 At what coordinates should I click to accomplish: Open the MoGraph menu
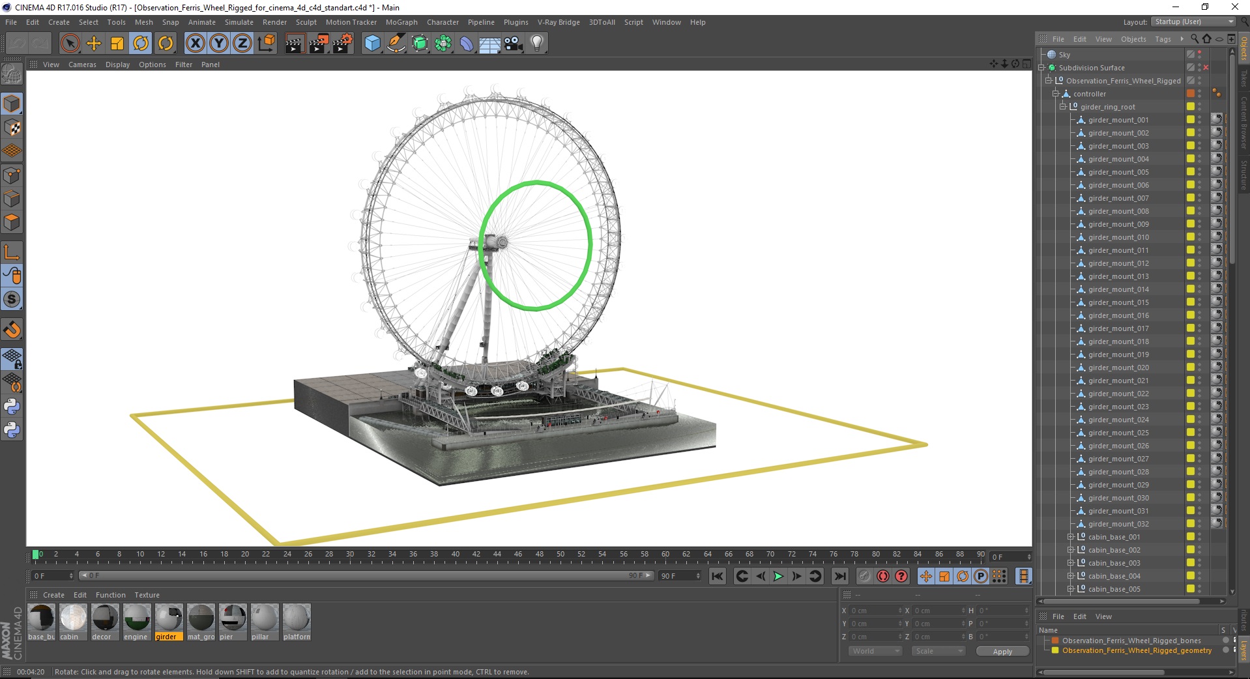click(401, 22)
